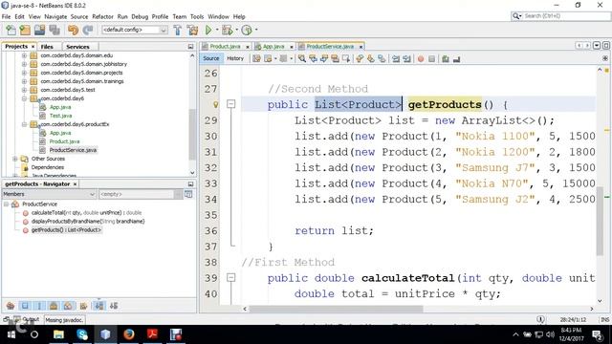612x344 pixels.
Task: Click the Stop Macro Recording icon
Action: tap(431, 59)
